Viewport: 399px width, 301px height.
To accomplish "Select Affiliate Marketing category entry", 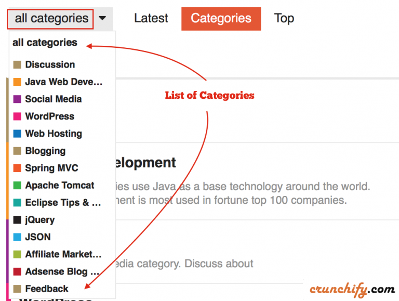I will 63,254.
